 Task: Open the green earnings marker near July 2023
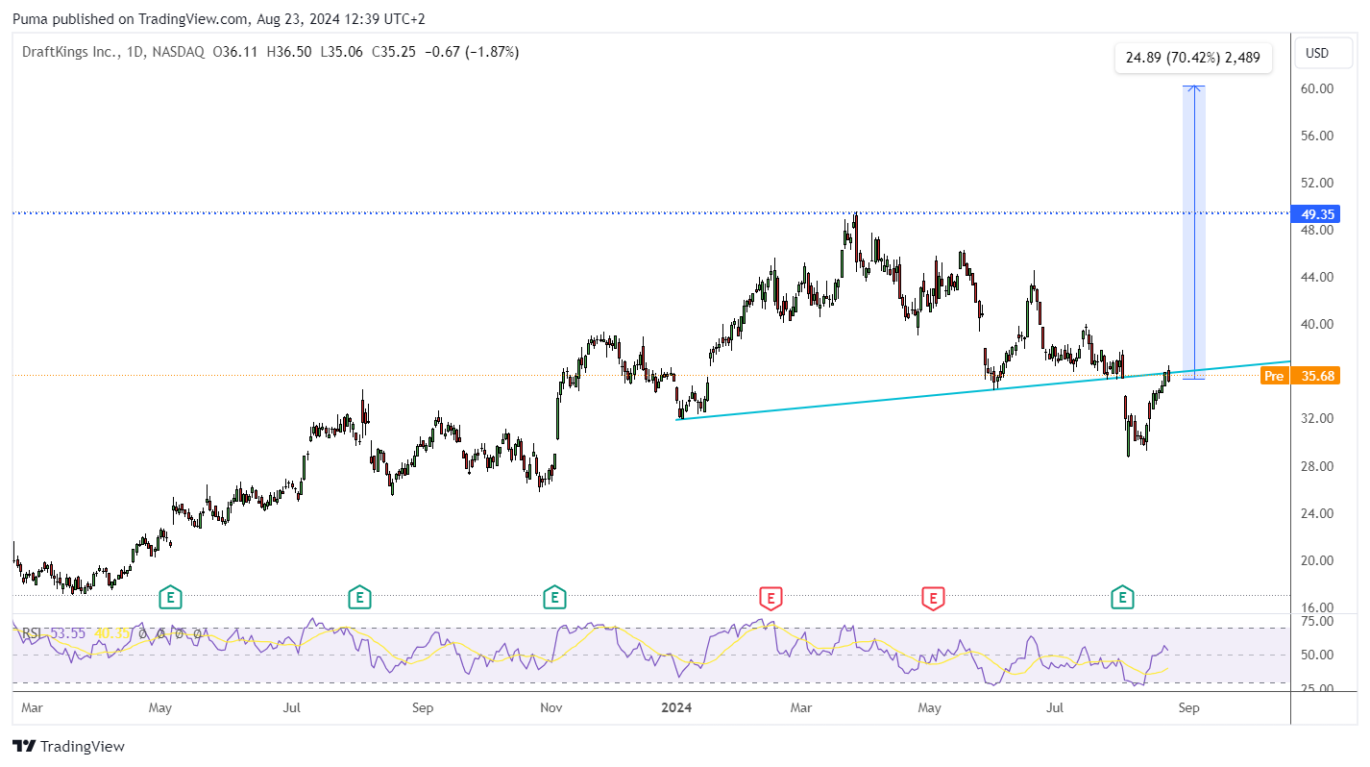[359, 598]
